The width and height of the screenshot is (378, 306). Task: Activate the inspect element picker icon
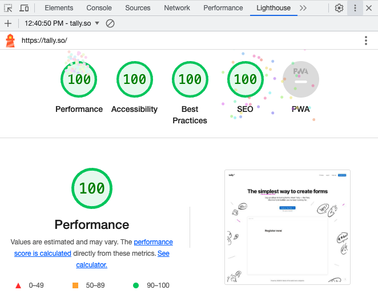(8, 8)
